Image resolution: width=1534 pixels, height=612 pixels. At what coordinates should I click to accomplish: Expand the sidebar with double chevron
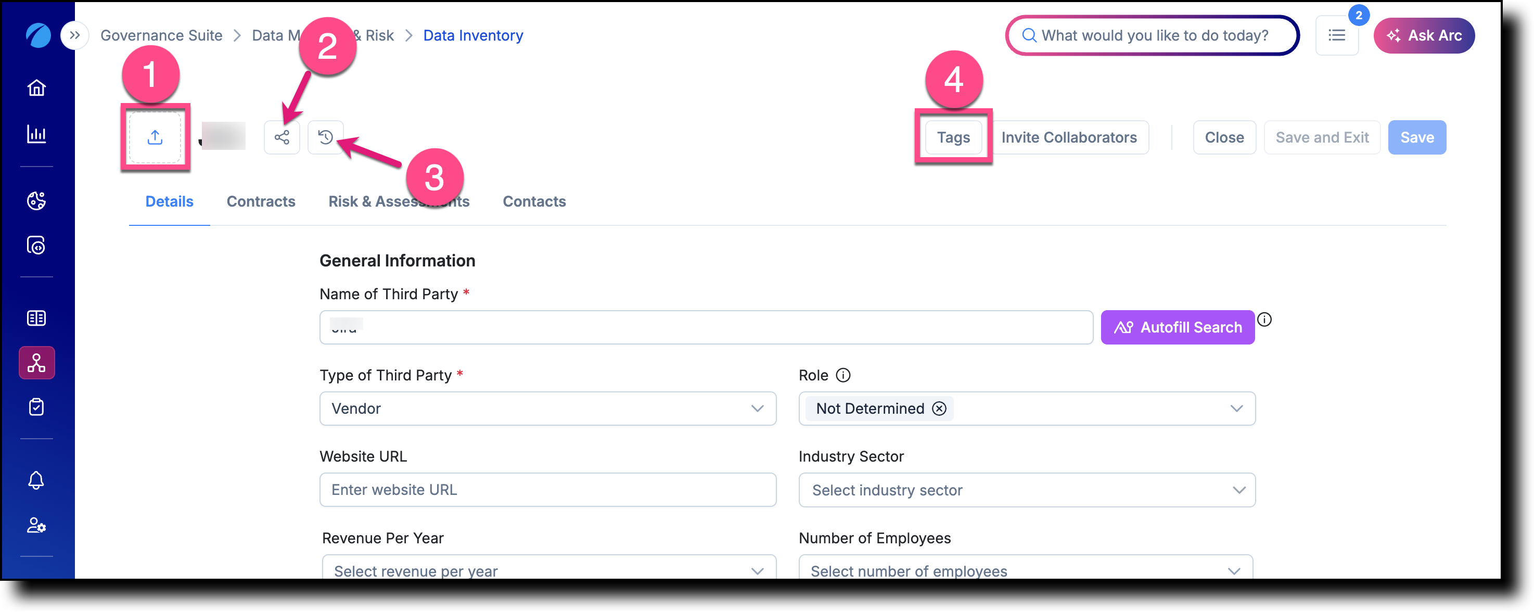(x=74, y=36)
